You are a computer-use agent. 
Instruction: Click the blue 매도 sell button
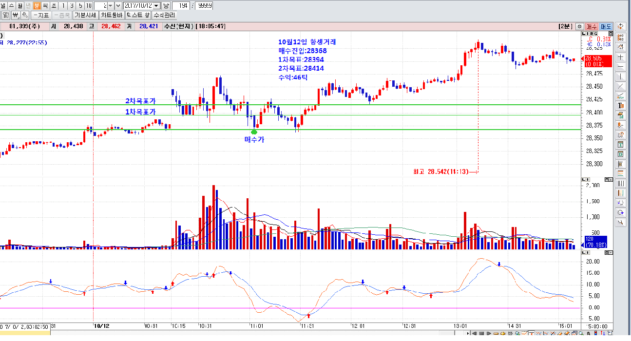coord(606,26)
